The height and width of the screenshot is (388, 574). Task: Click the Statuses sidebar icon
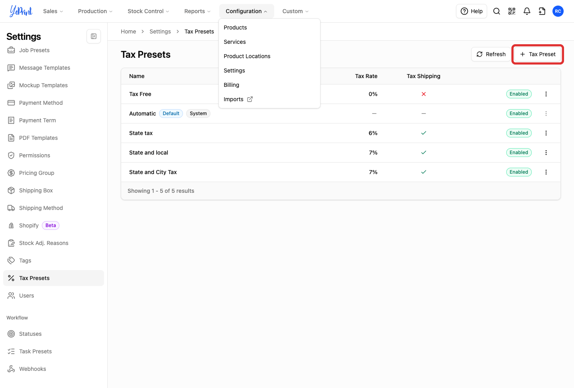pyautogui.click(x=11, y=334)
